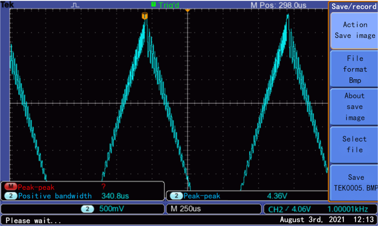This screenshot has width=378, height=226.
Task: Click the Save/record menu header
Action: tap(354, 6)
